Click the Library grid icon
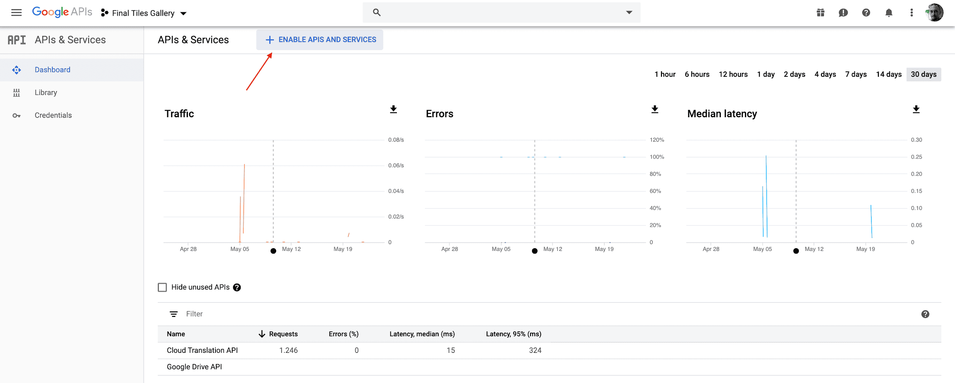 point(16,93)
